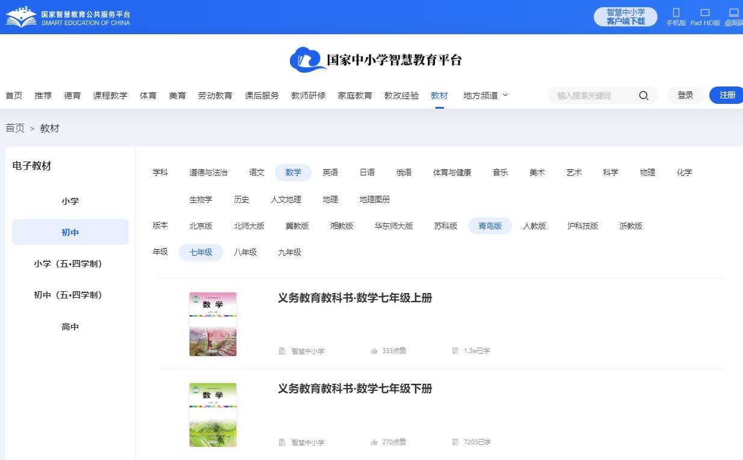
Task: Choose the 数学 subject filter
Action: click(x=293, y=172)
